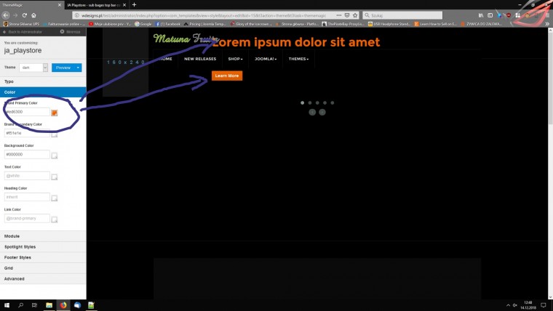Screen dimensions: 553x311
Task: Open the Fakturowanie online bookmark
Action: 64,24
